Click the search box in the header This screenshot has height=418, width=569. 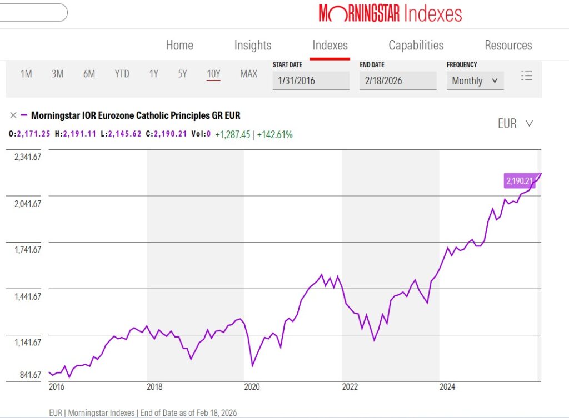(33, 13)
